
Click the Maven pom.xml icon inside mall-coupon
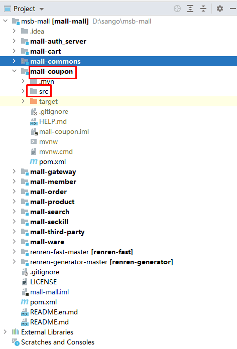[x=34, y=161]
